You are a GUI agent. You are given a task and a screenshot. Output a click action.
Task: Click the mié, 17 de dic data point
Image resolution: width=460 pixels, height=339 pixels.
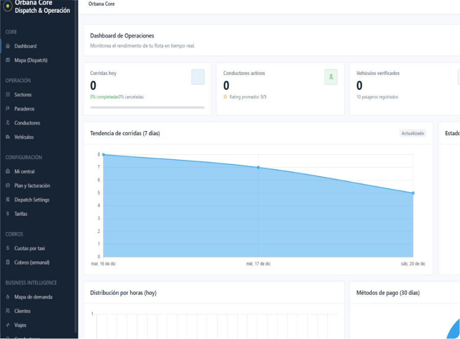(x=258, y=167)
